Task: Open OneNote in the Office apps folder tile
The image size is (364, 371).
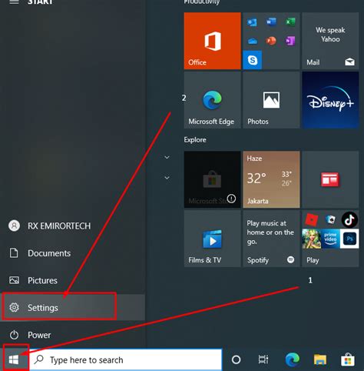Action: coord(290,41)
